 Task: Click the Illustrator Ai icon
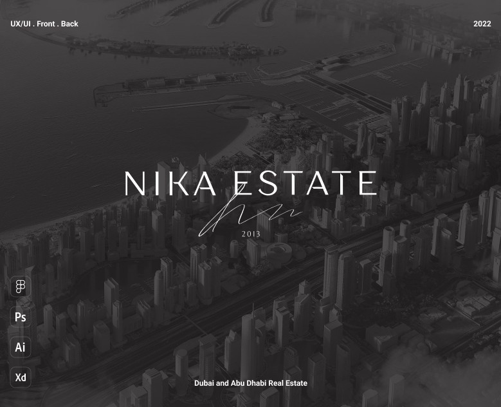(21, 347)
